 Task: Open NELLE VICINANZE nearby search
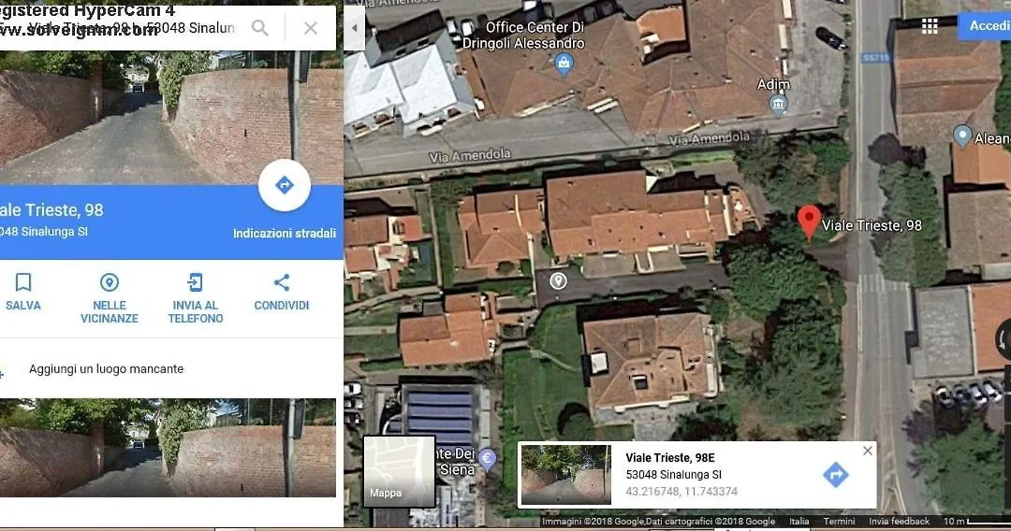(x=110, y=282)
